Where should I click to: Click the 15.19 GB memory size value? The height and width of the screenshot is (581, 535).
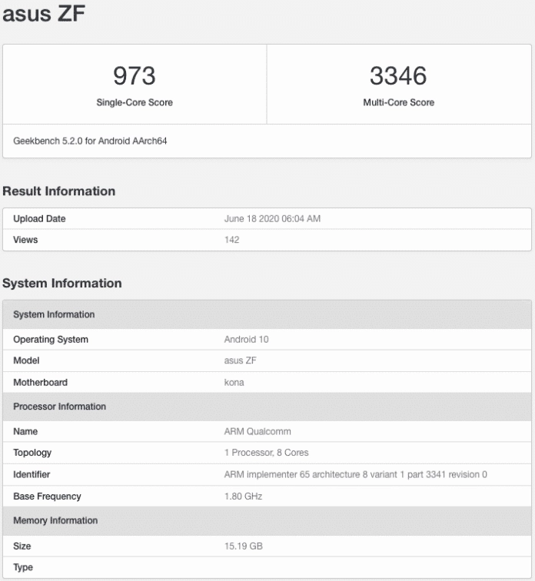point(243,546)
